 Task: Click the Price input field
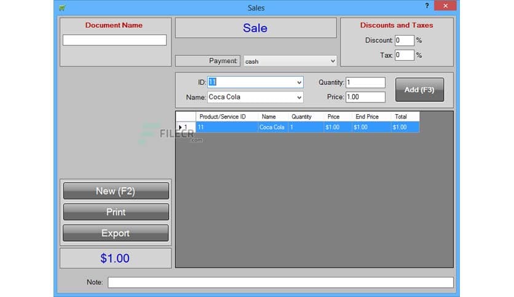coord(365,97)
